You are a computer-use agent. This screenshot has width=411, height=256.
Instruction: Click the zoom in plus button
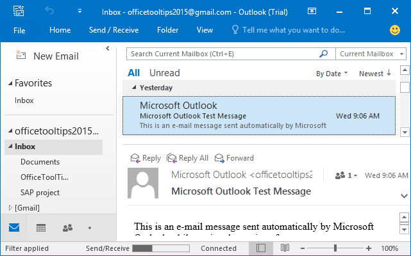pos(369,248)
